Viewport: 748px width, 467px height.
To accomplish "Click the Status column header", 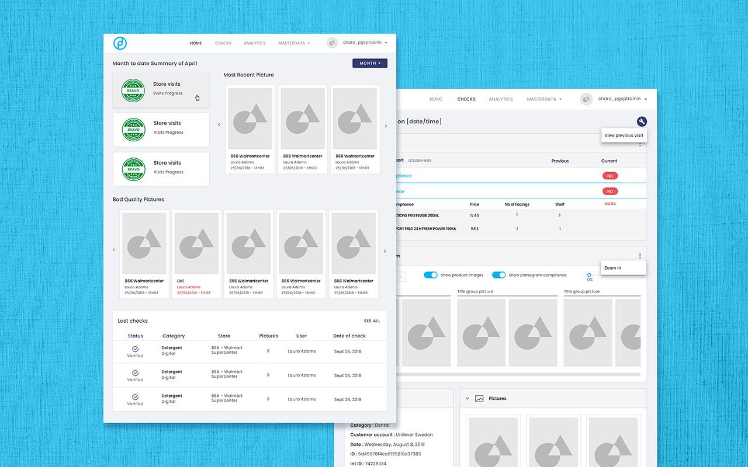I will [x=136, y=336].
